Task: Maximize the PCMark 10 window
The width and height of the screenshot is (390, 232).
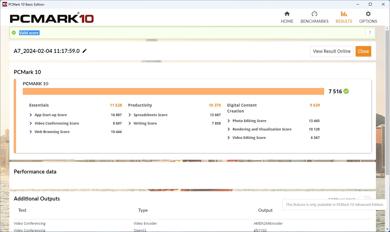Action: tap(370, 4)
